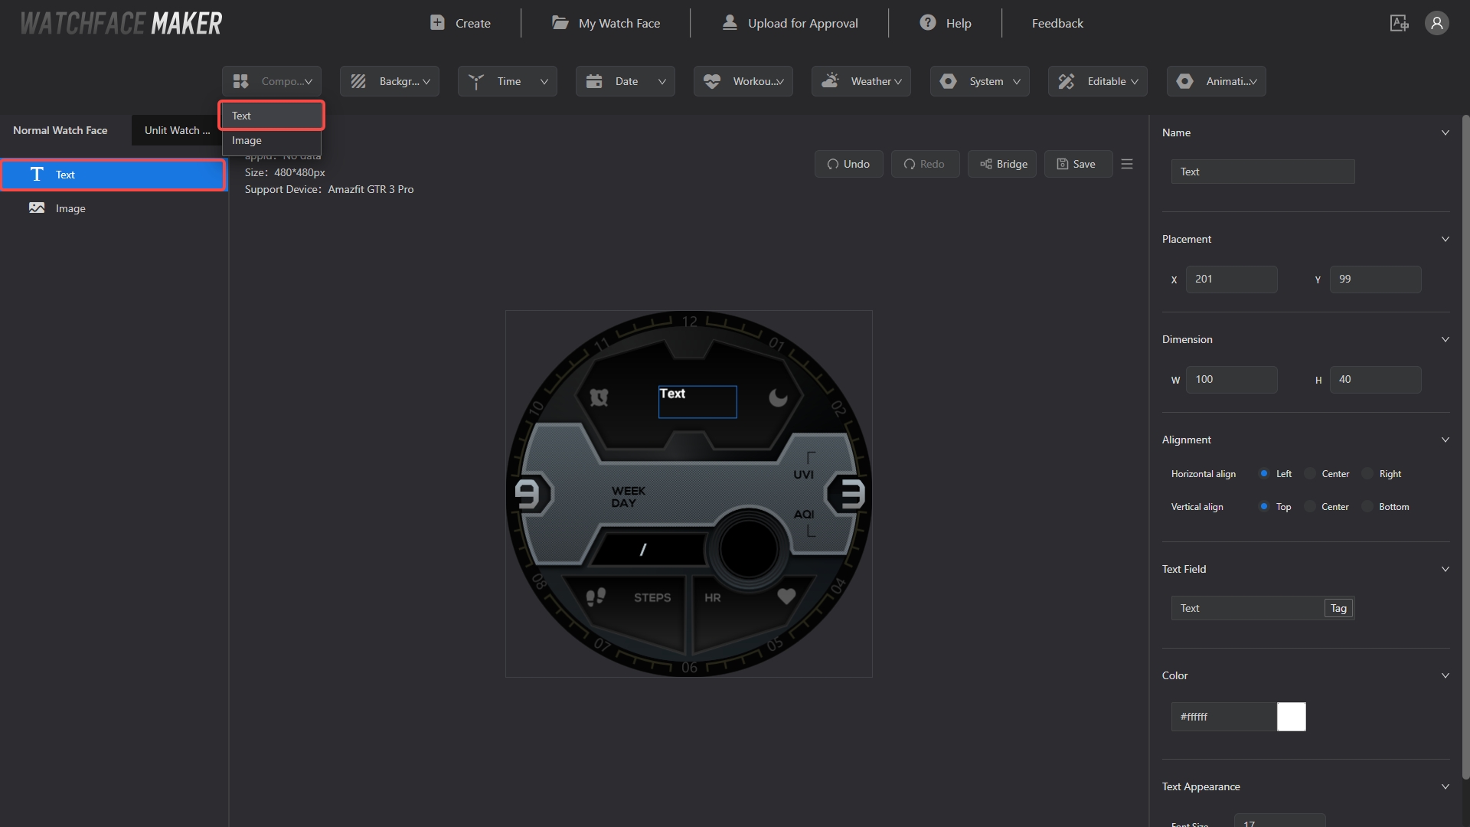Screen dimensions: 1470x827
Task: Click the Undo button
Action: 848,164
